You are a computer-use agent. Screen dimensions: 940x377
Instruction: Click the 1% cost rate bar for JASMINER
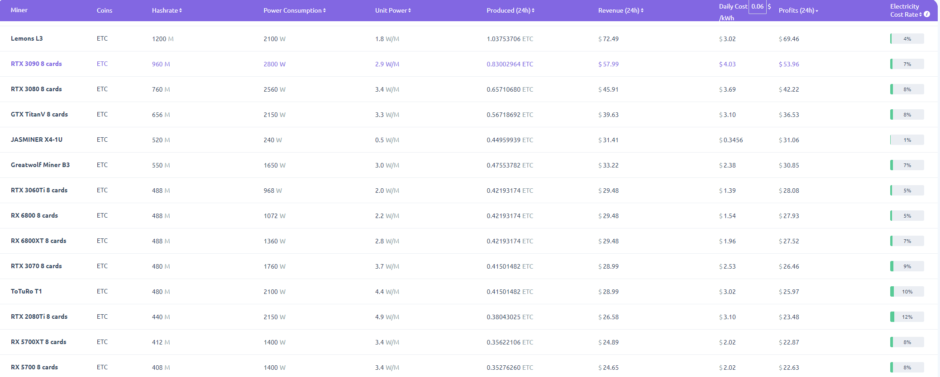point(907,140)
